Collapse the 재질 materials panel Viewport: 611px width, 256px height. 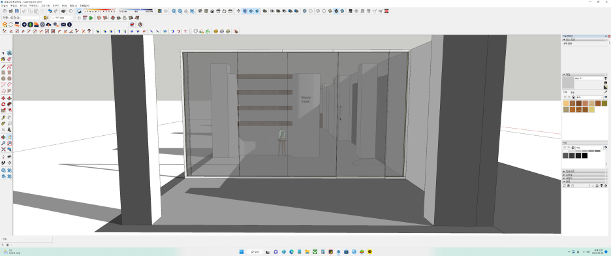click(584, 74)
